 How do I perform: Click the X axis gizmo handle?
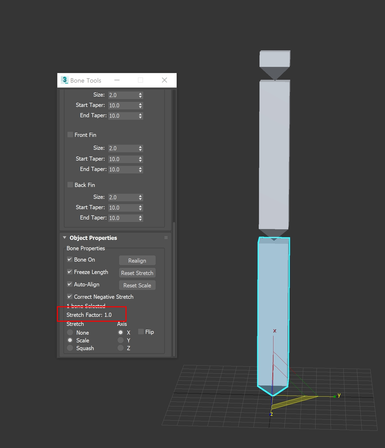click(274, 331)
